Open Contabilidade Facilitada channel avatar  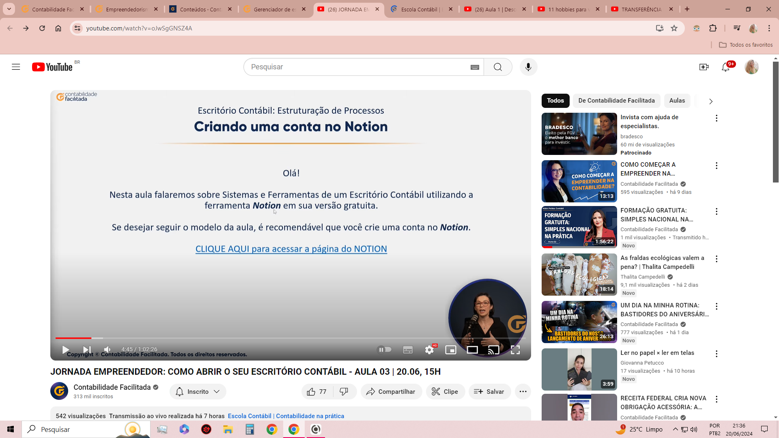coord(59,391)
